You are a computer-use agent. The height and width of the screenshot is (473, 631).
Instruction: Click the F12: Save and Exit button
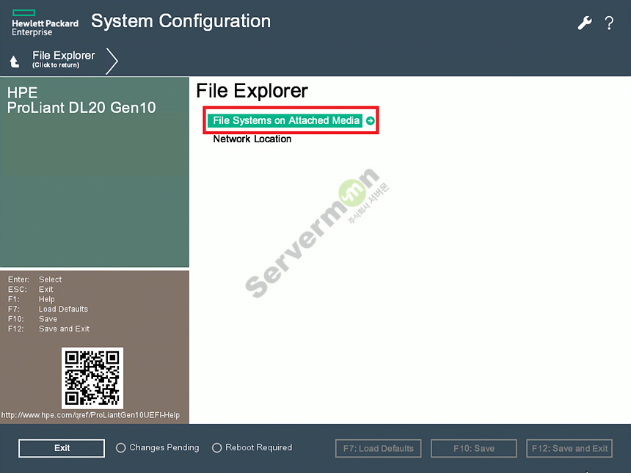click(569, 448)
